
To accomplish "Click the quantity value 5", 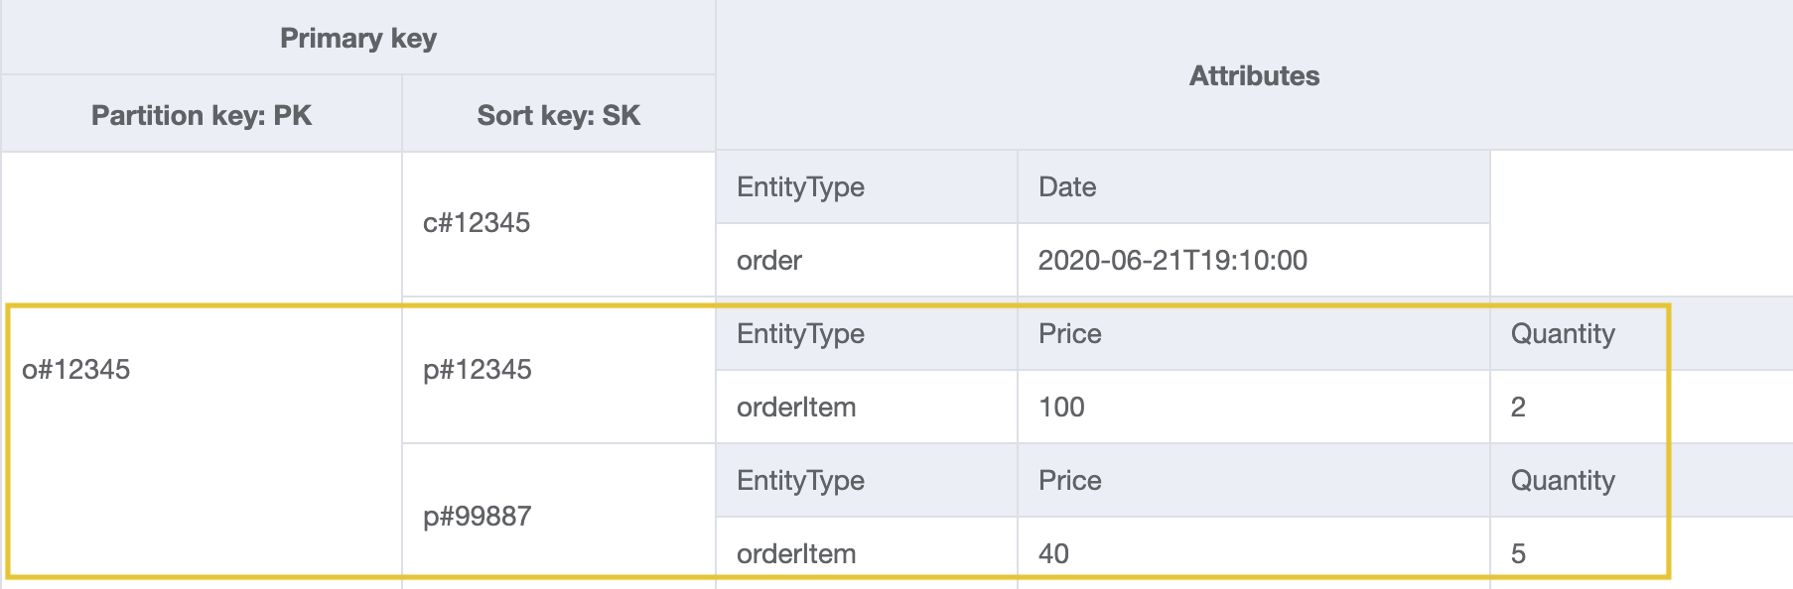I will (x=1518, y=553).
